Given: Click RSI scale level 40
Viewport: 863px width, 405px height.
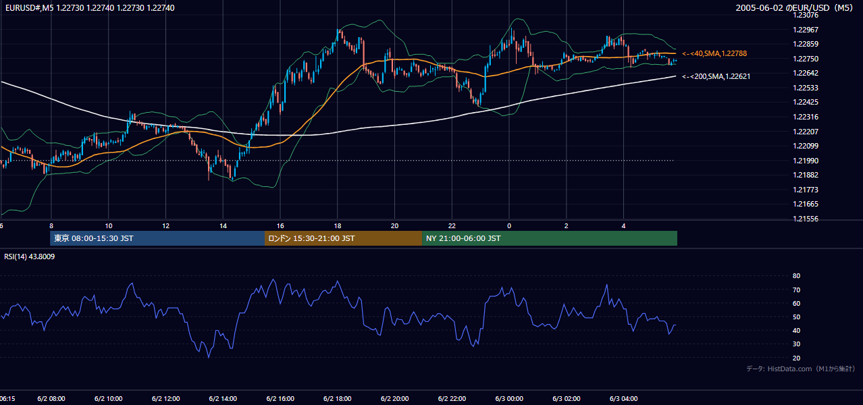Looking at the screenshot, I should tap(796, 330).
